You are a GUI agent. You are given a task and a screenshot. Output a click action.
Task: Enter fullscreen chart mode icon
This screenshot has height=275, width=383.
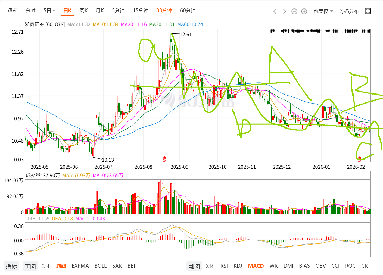tap(368, 11)
